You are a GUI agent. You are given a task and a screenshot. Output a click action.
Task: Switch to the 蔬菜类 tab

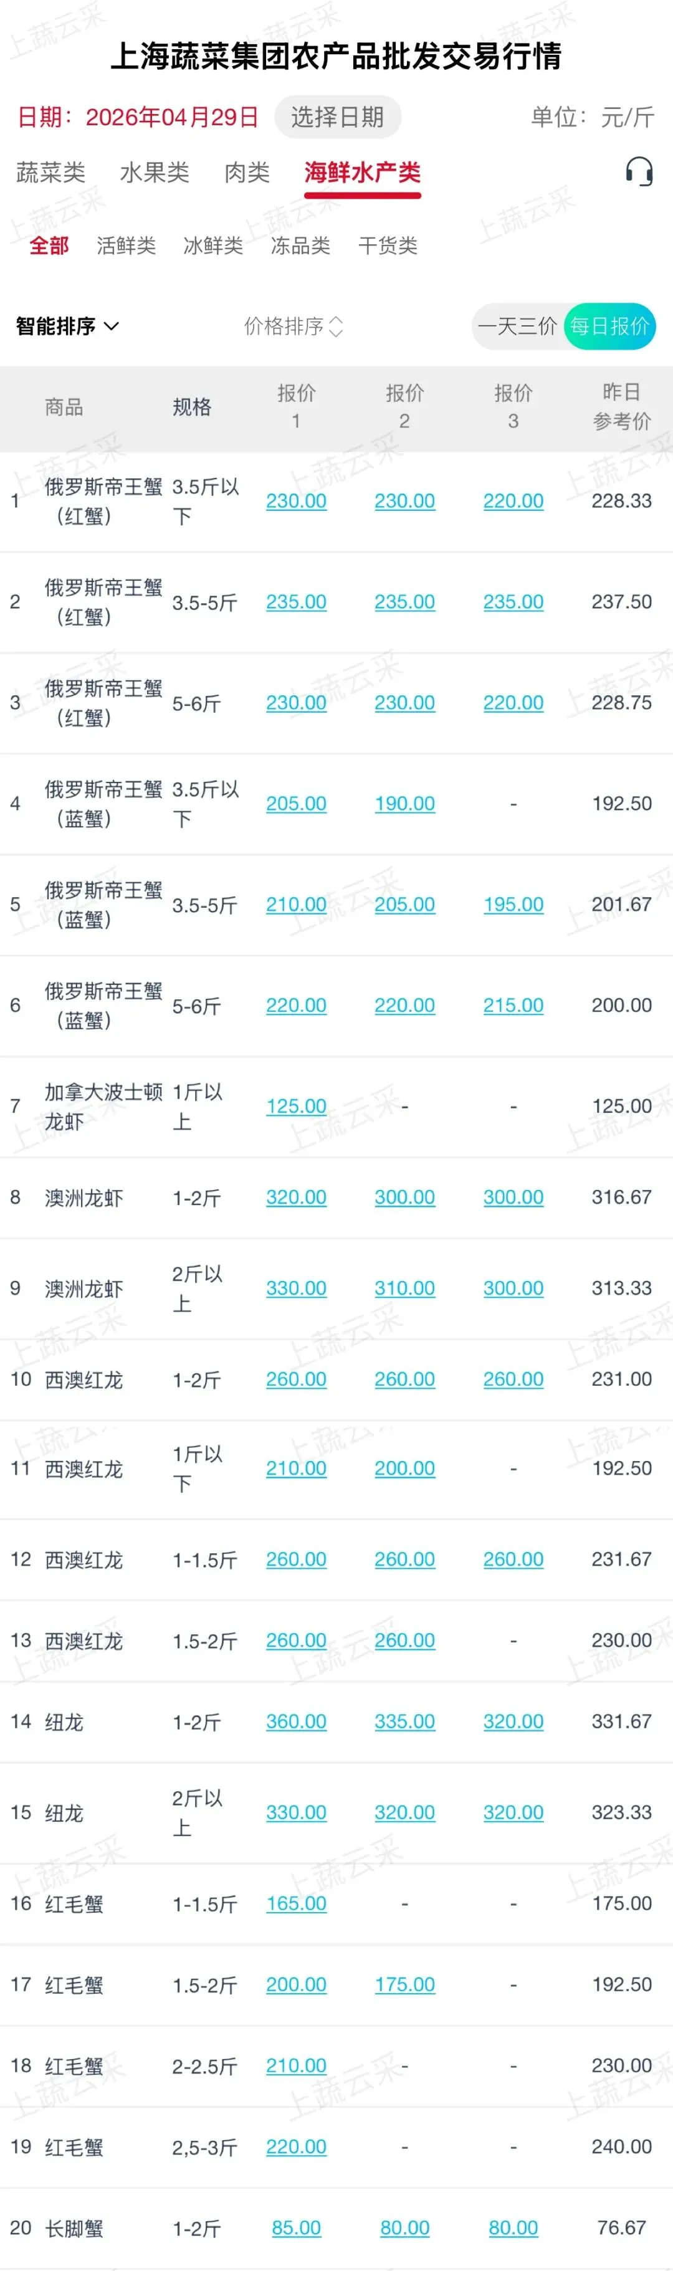51,173
